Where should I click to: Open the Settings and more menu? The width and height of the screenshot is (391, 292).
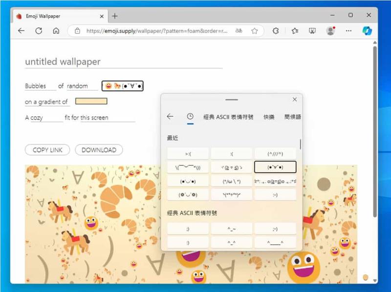tap(348, 31)
